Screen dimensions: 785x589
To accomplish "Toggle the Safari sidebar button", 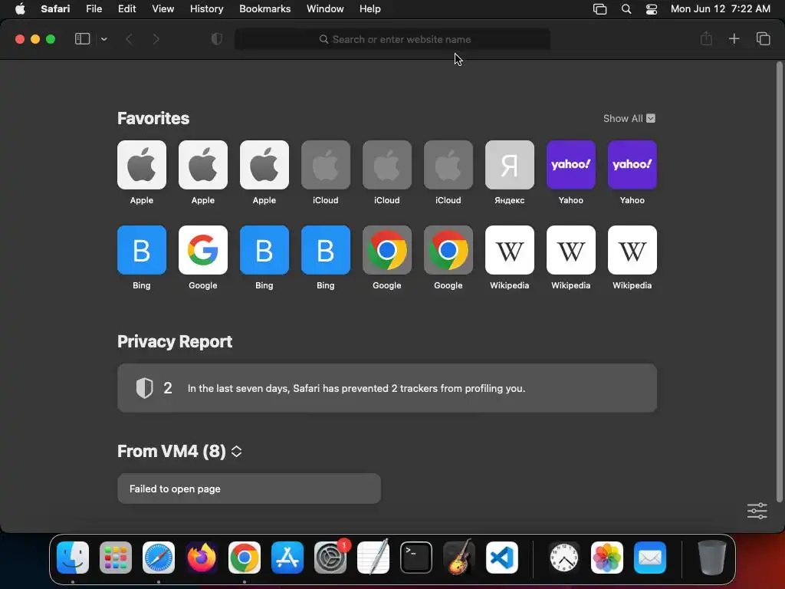I will [82, 39].
